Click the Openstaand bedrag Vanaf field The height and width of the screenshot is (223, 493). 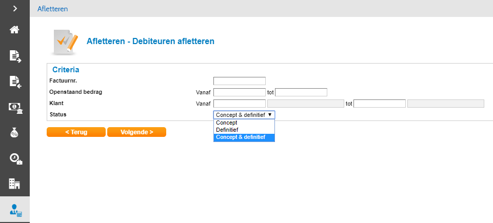[x=239, y=92]
